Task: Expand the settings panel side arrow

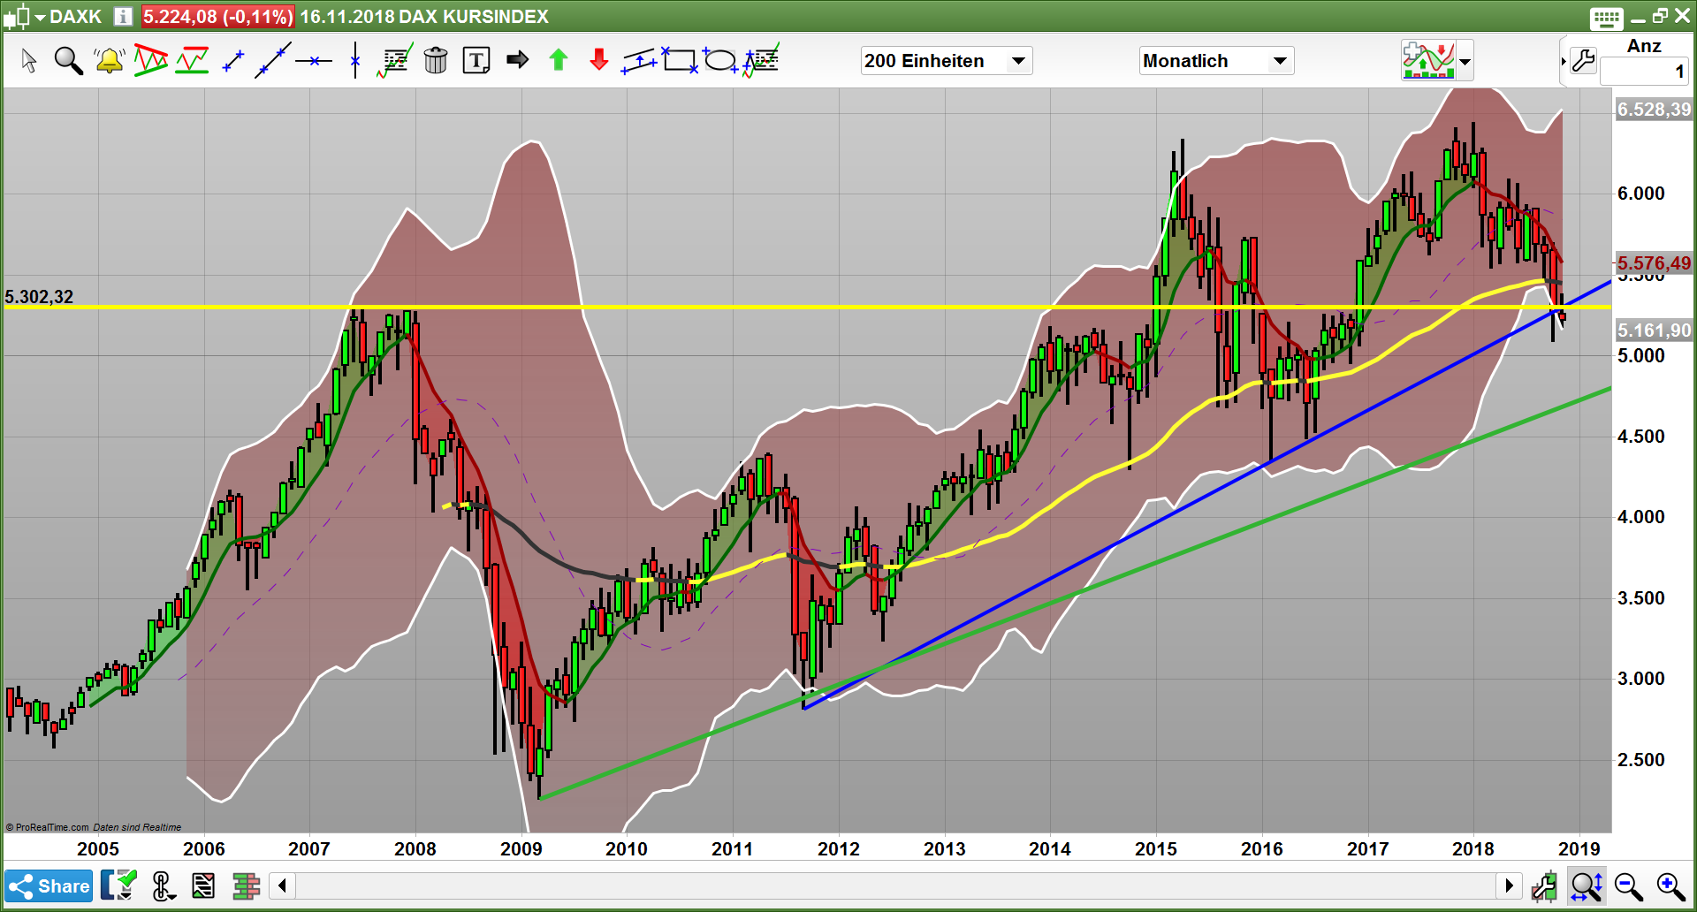Action: pyautogui.click(x=1564, y=61)
